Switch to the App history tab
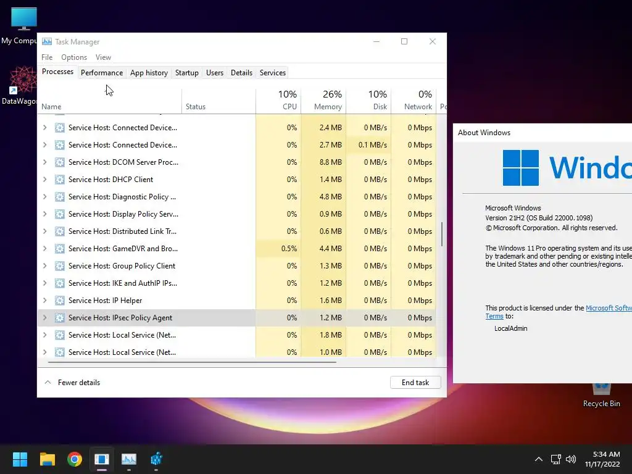The image size is (632, 474). (x=149, y=73)
